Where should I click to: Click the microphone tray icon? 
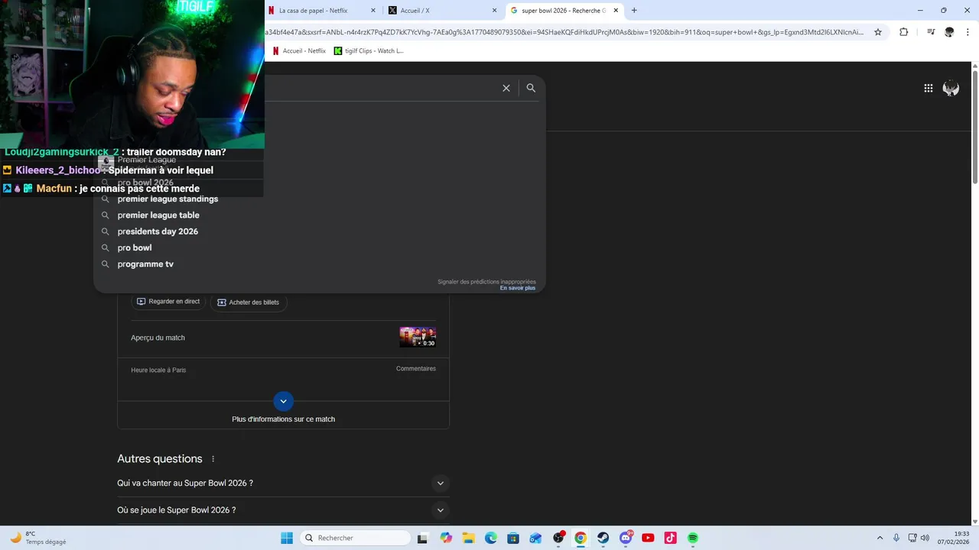(x=896, y=538)
